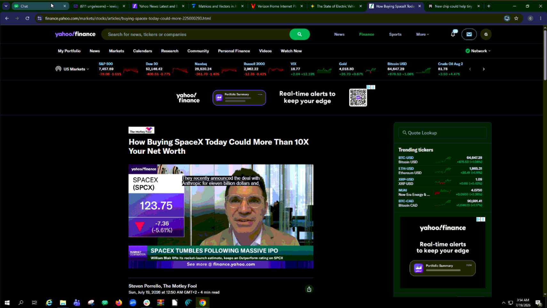Click the browser address bar URL

point(128,18)
